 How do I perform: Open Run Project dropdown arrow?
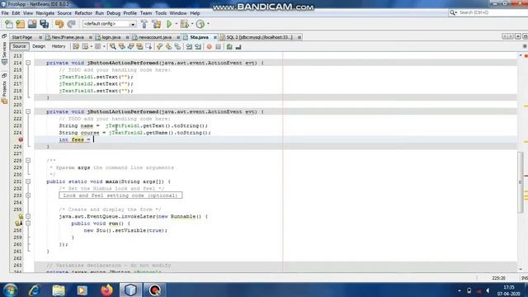pos(176,24)
